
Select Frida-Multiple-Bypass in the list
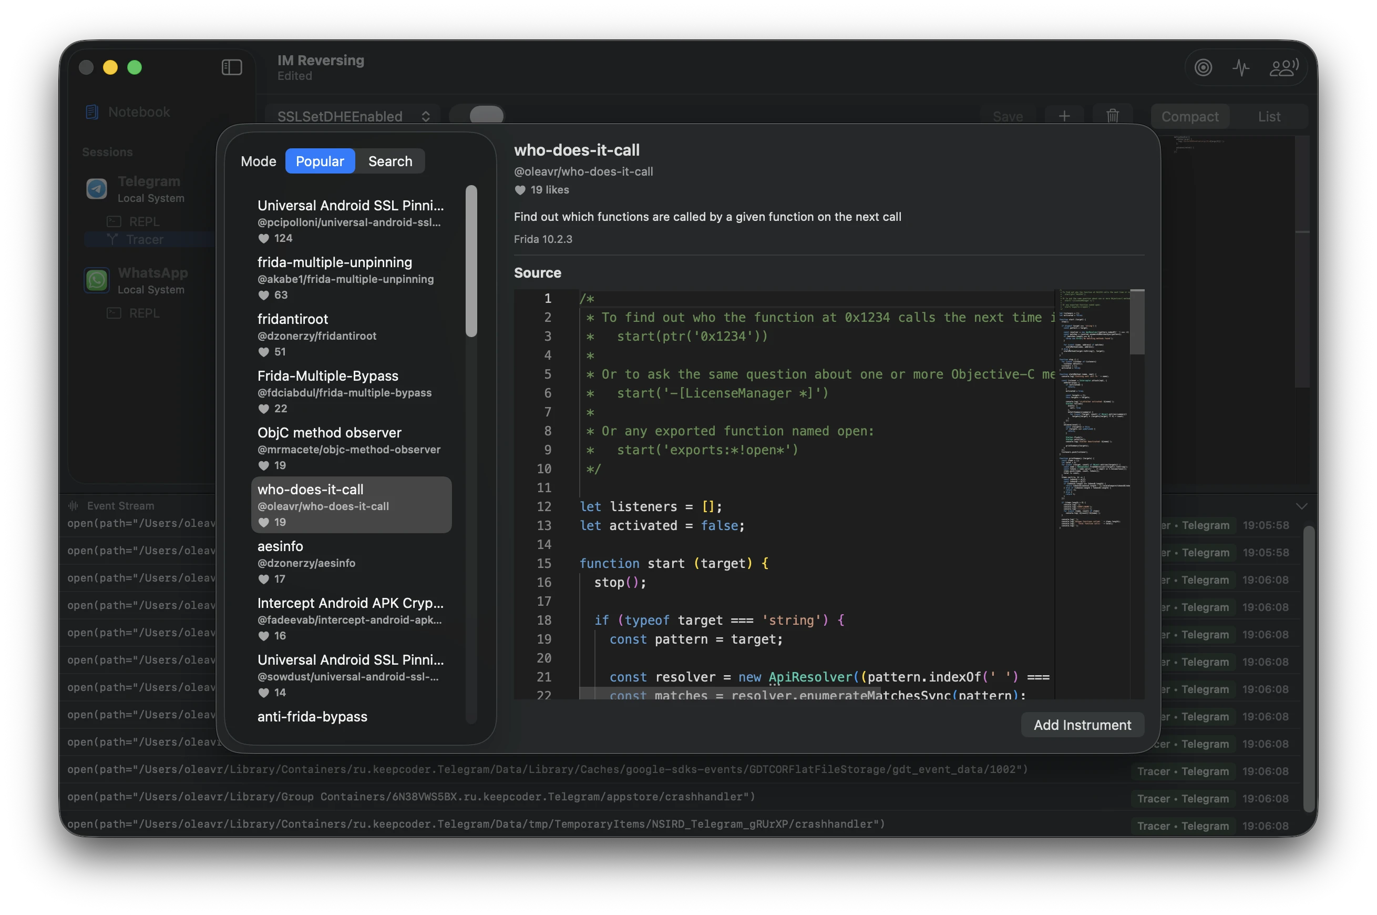coord(351,392)
